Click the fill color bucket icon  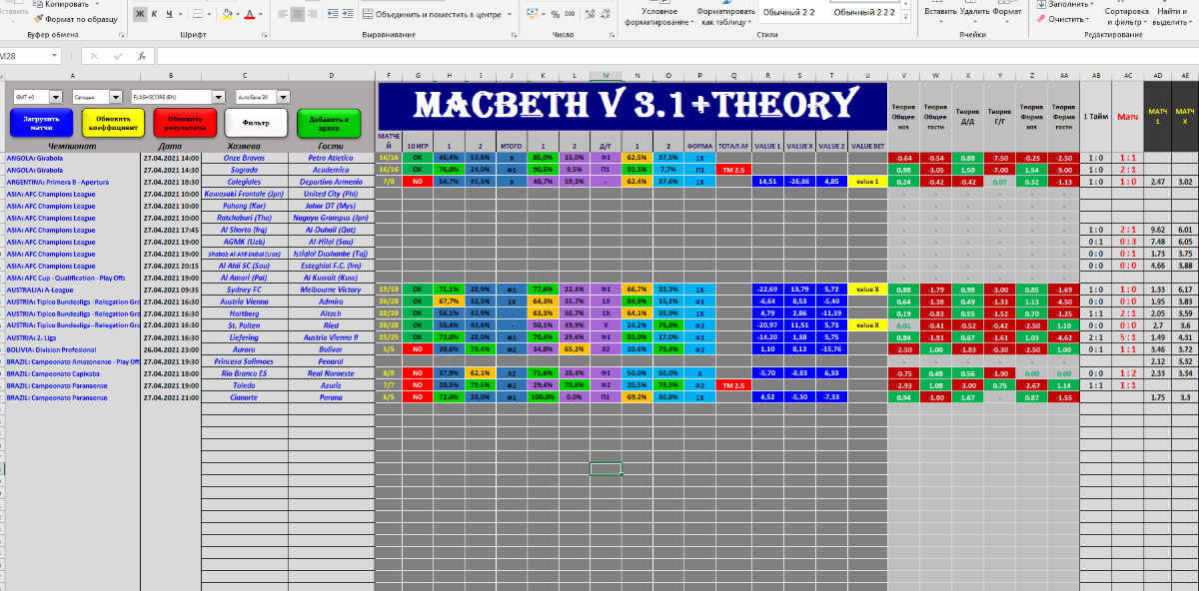pyautogui.click(x=227, y=15)
